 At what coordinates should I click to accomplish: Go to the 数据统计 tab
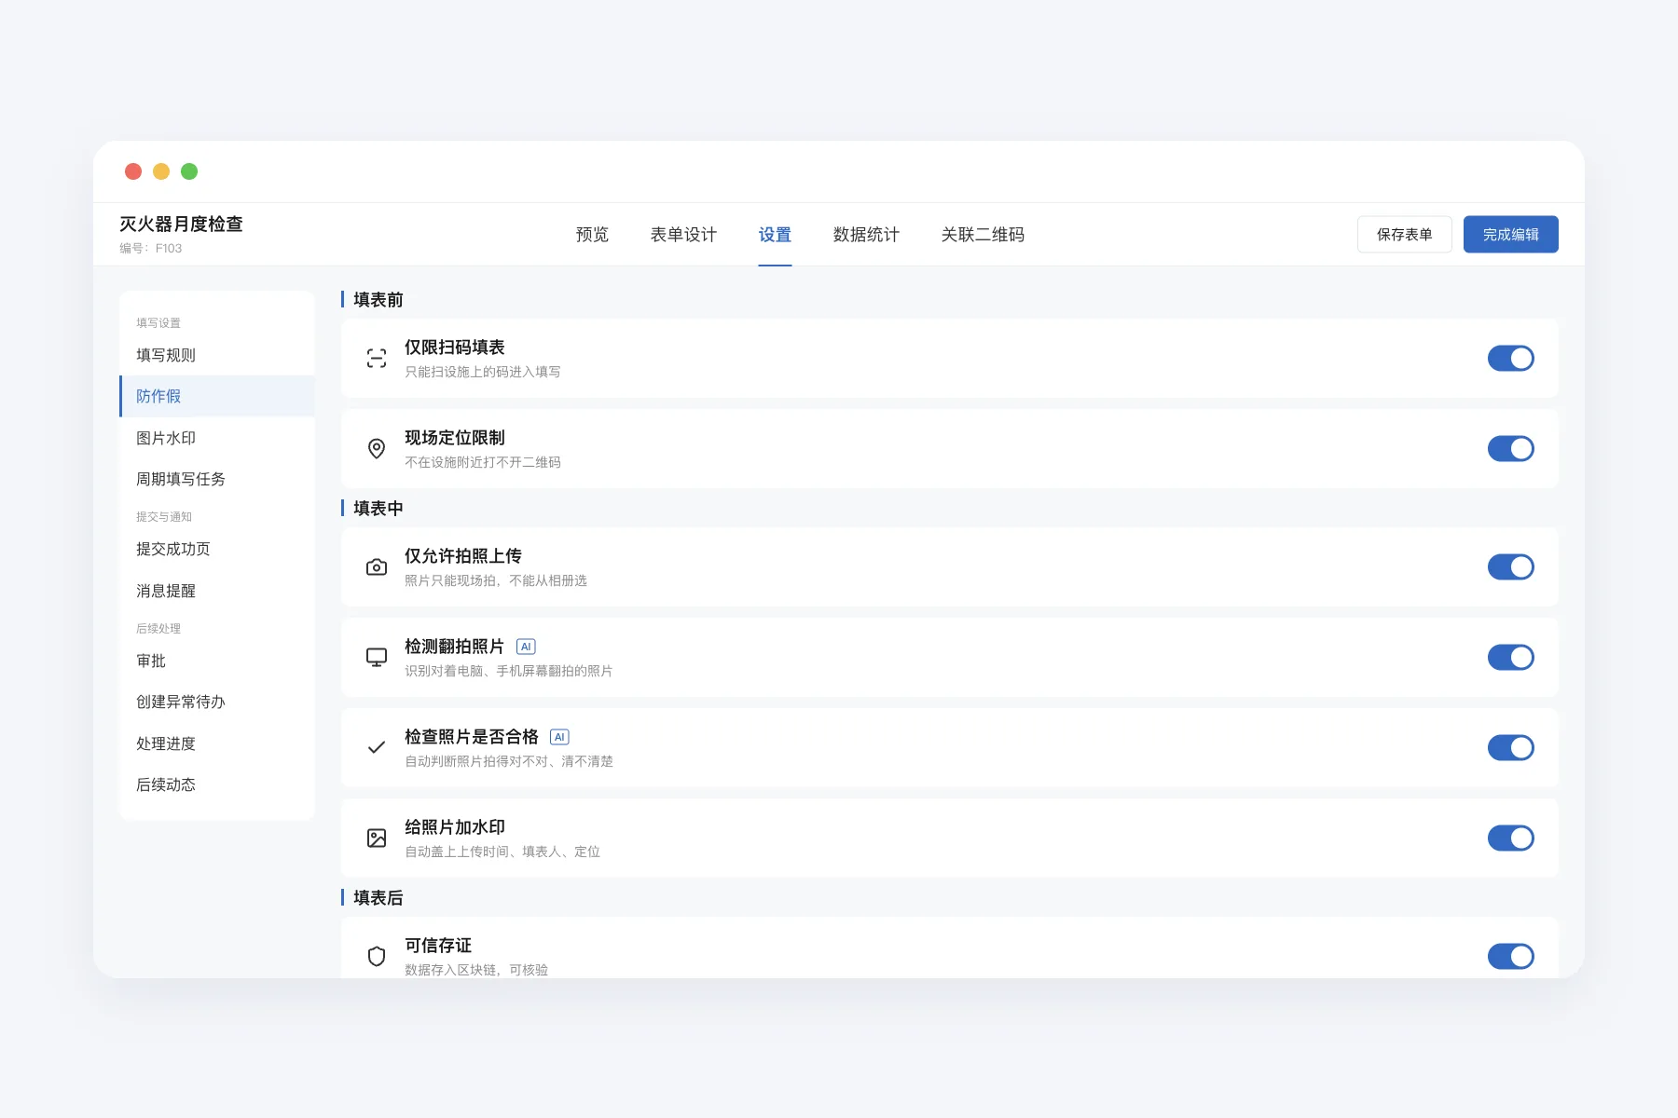click(866, 235)
